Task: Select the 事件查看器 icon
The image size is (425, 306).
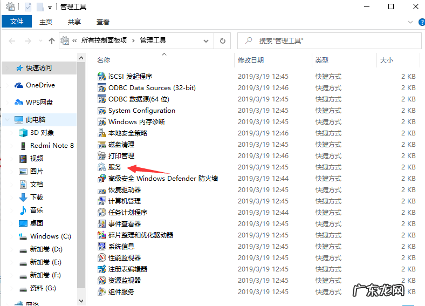Action: coord(101,224)
